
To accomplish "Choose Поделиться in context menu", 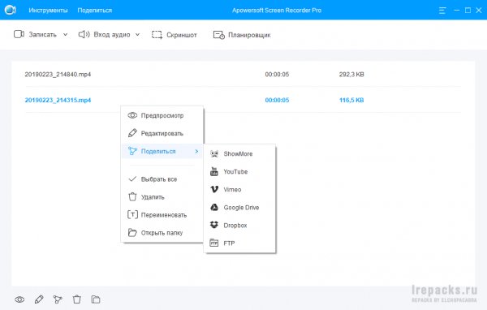I will pyautogui.click(x=162, y=151).
